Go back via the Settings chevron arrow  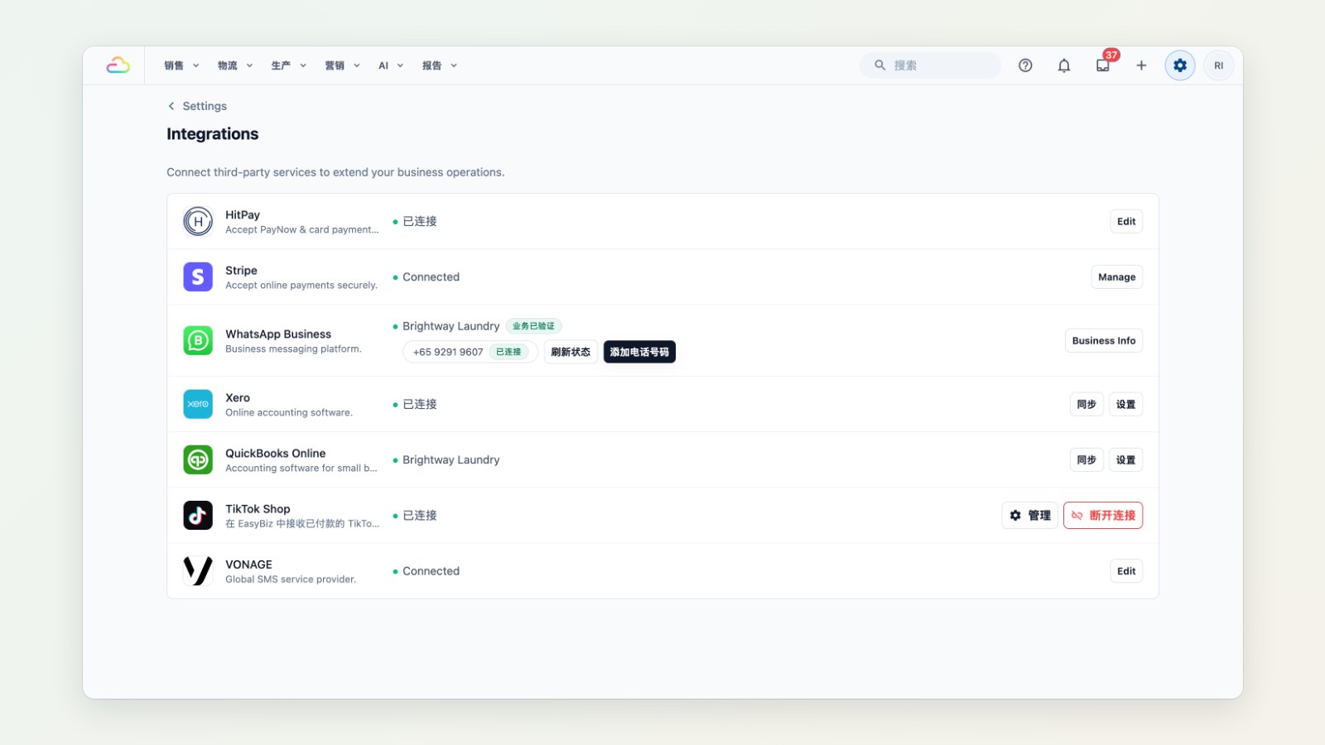point(171,106)
